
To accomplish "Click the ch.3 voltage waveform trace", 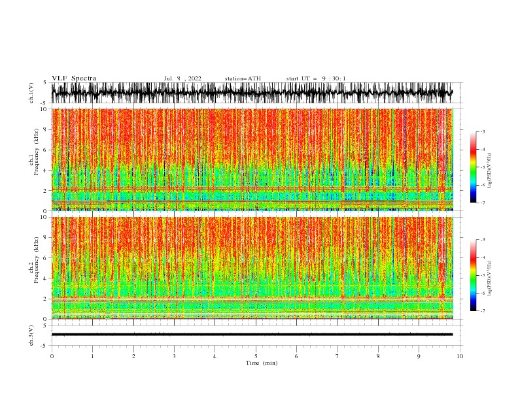I will coord(252,335).
